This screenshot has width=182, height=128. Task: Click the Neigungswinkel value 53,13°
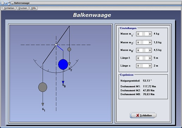click(147, 81)
